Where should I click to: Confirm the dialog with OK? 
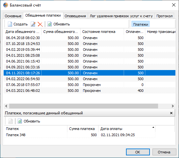point(138,152)
